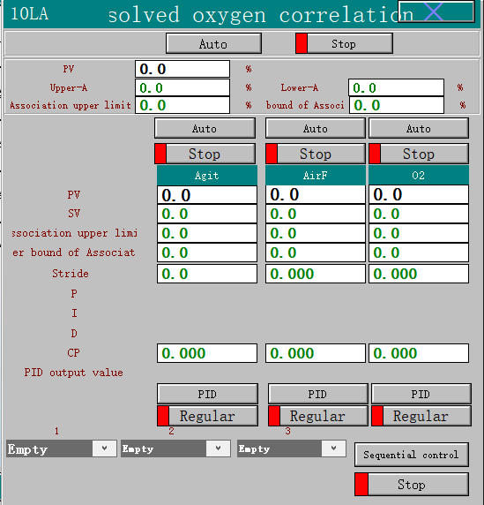Edit the AirF SV field
This screenshot has width=484, height=505.
click(x=315, y=214)
